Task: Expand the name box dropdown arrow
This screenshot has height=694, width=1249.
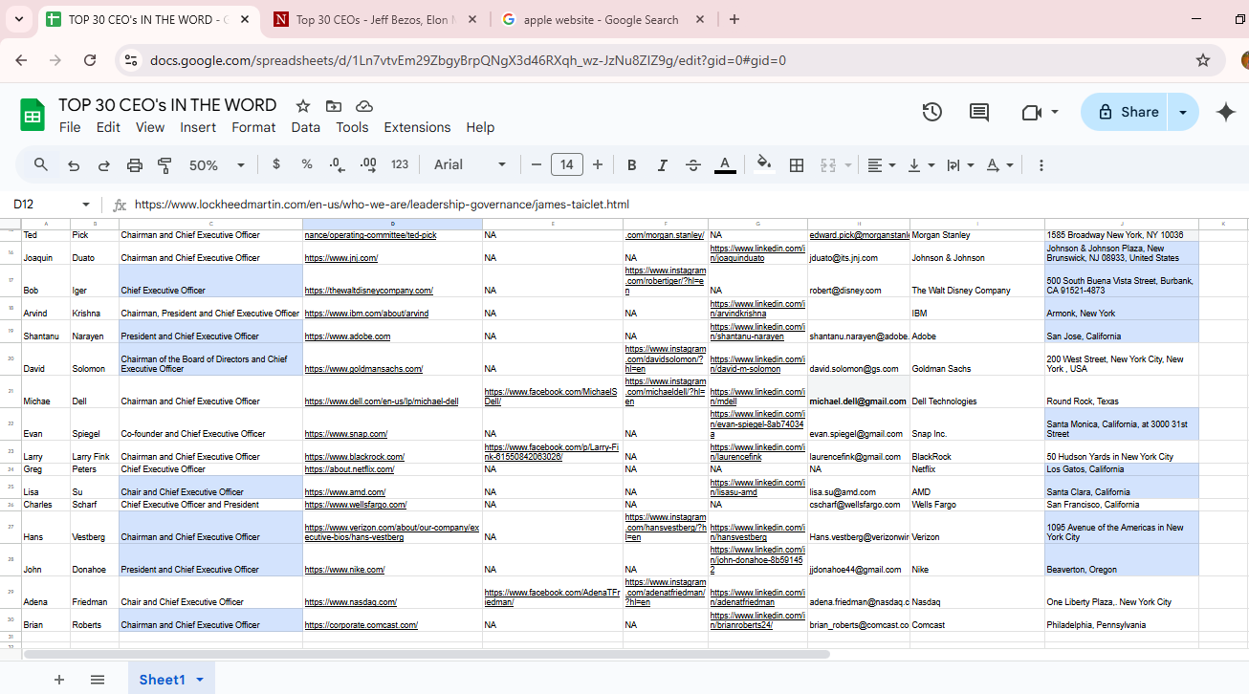Action: pos(86,205)
